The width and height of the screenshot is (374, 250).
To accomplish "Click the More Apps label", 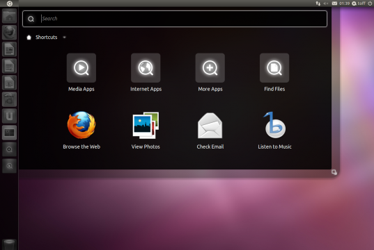I will point(210,89).
